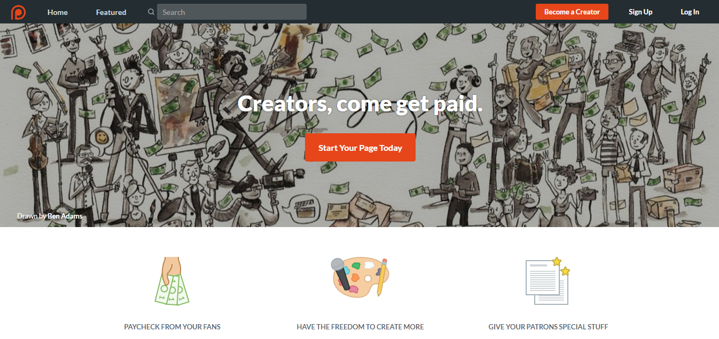Image resolution: width=719 pixels, height=339 pixels.
Task: Focus the Search input field
Action: point(232,12)
